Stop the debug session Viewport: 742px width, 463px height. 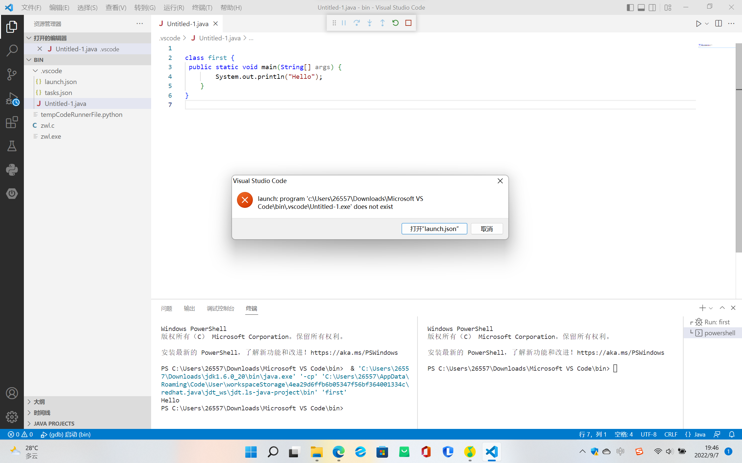click(408, 23)
